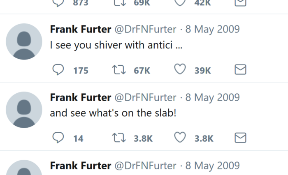This screenshot has height=175, width=288.
Task: Open Frank Furter name on the bottom tweet
Action: 80,166
